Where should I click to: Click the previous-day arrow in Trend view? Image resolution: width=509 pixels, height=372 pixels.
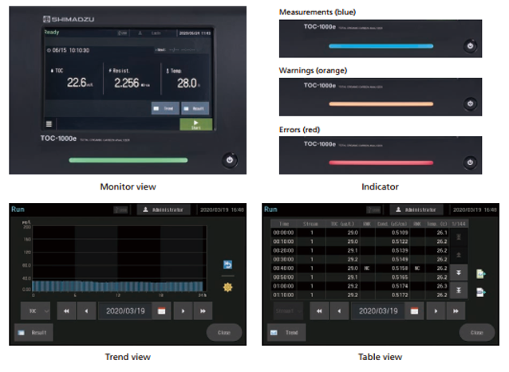click(86, 311)
